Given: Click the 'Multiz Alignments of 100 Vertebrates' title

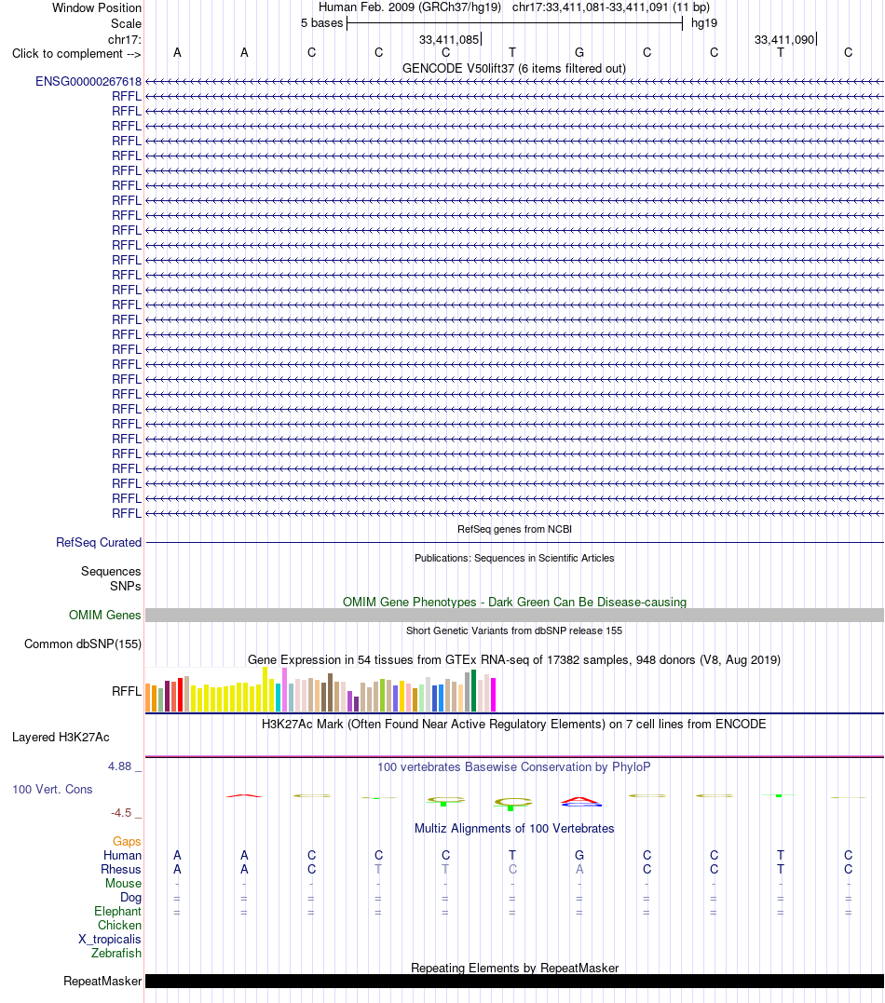Looking at the screenshot, I should 514,828.
